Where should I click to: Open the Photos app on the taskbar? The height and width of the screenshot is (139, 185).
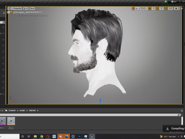67,136
